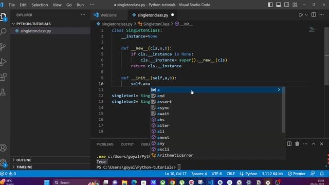Screen dimensions: 329x185
Task: Open the PROBLEMS panel tab
Action: [x=105, y=144]
